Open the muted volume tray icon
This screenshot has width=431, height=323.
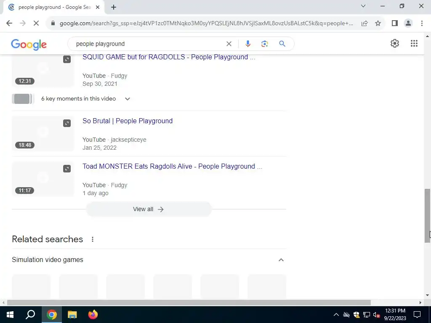click(377, 315)
